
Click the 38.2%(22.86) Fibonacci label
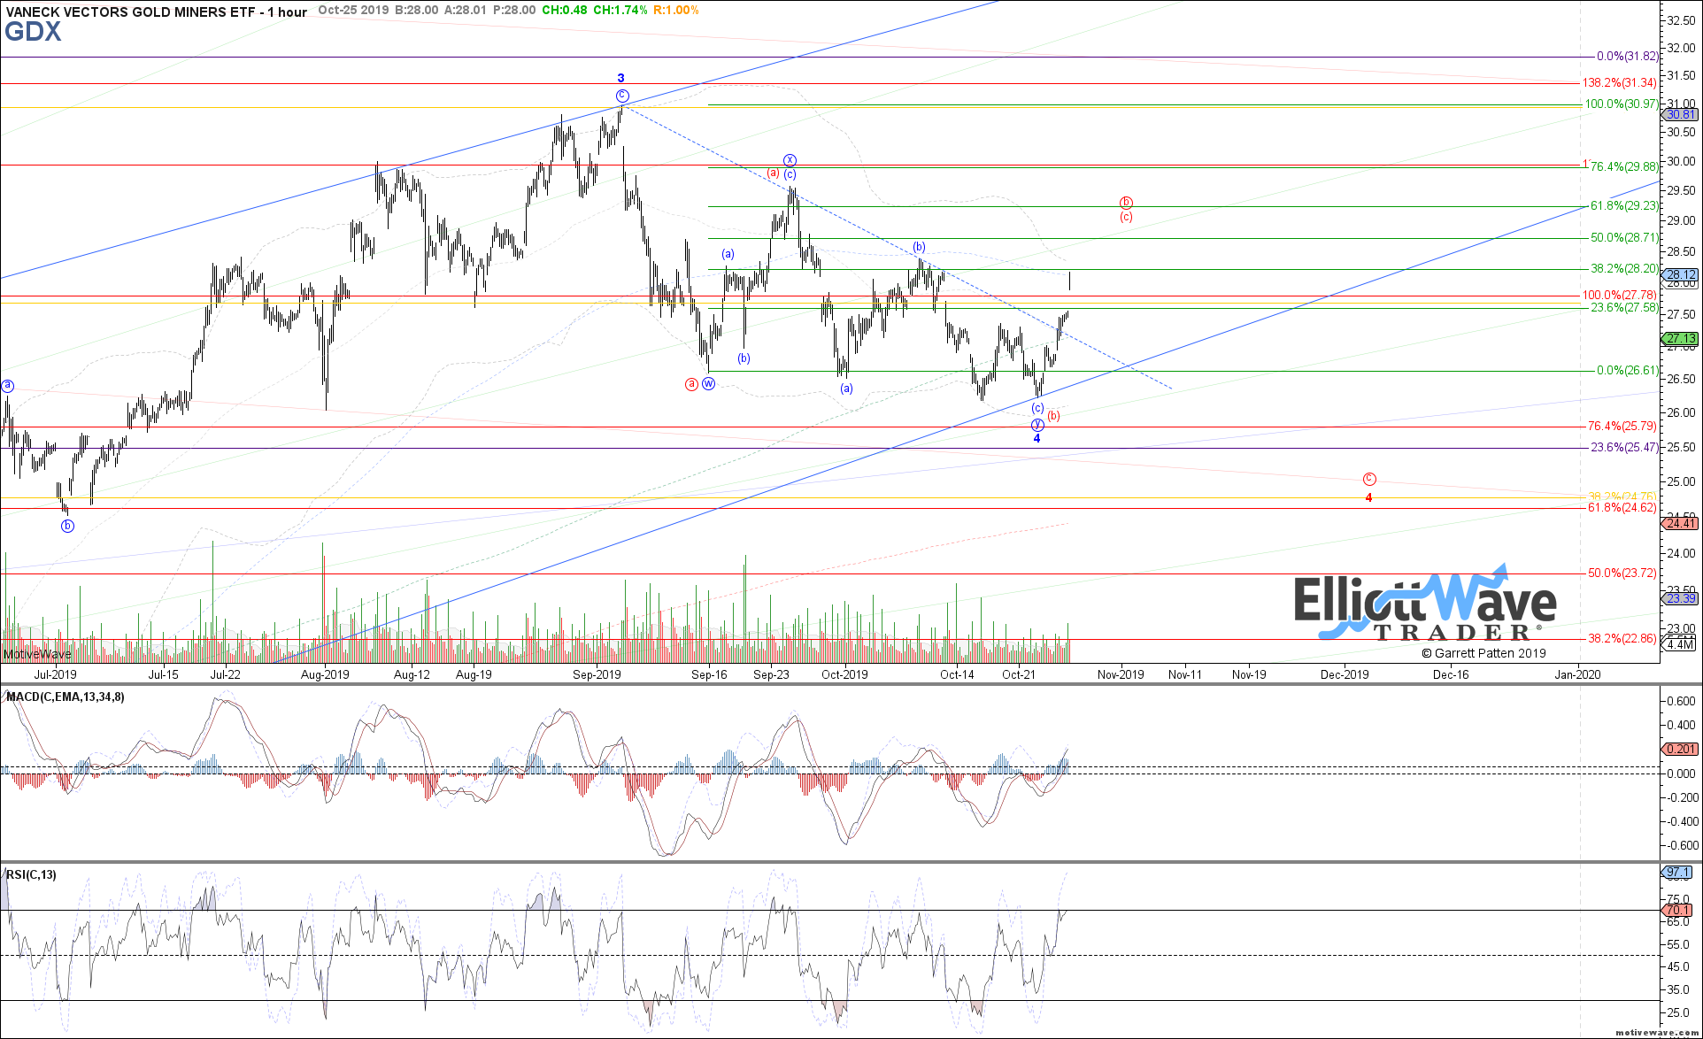(x=1622, y=637)
